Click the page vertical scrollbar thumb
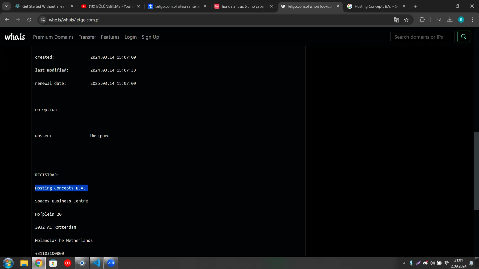Screen dimensions: 479x269 (x=476, y=171)
